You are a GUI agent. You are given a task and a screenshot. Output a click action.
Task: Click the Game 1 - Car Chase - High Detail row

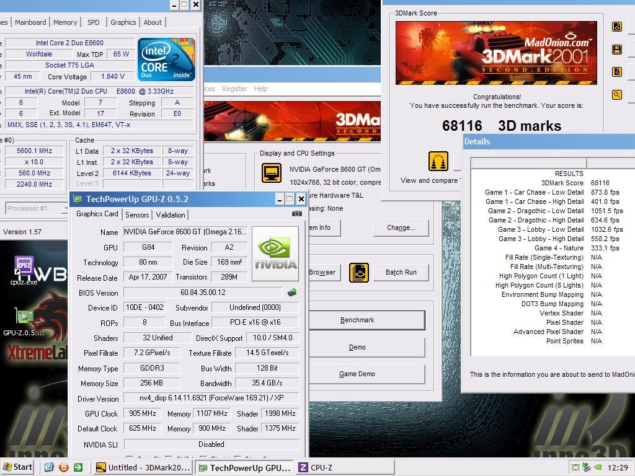(553, 201)
